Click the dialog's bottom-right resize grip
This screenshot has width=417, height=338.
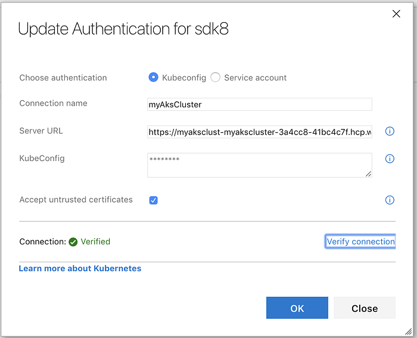click(x=408, y=330)
